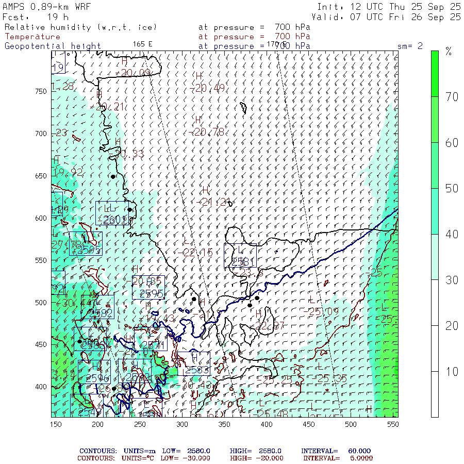Click the red 'LOW= -30.000' footer text
Viewport: 464px width, 464px height.
tap(185, 458)
